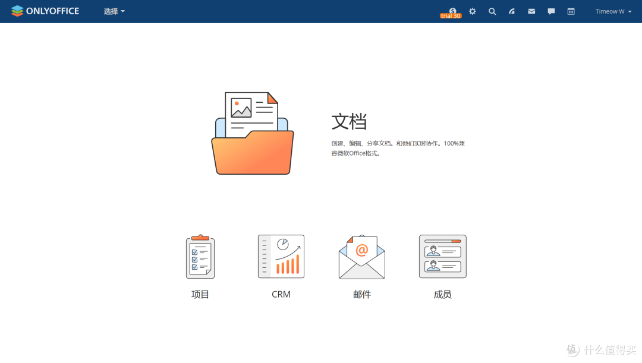The image size is (642, 363).
Task: Open settings gear icon in header
Action: coord(473,11)
